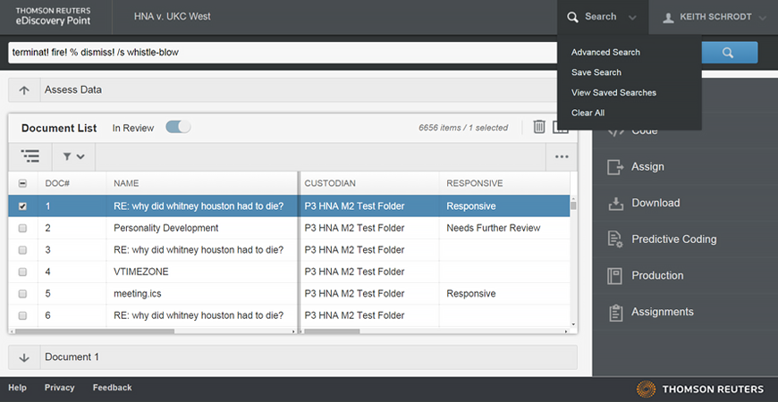
Task: Click the Download label in sidebar
Action: pyautogui.click(x=655, y=203)
